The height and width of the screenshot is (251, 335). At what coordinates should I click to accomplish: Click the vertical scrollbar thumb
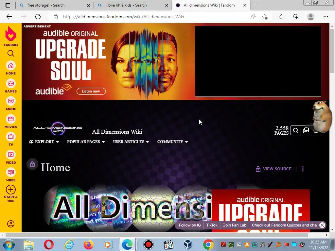(x=332, y=50)
